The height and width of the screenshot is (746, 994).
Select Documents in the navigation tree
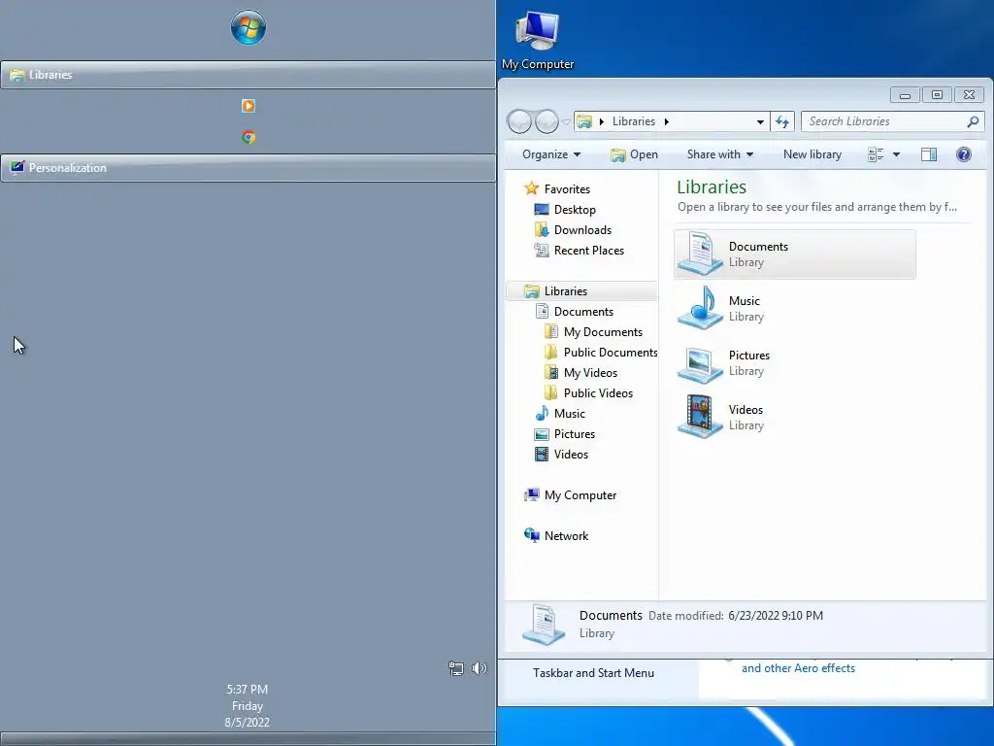pyautogui.click(x=575, y=312)
